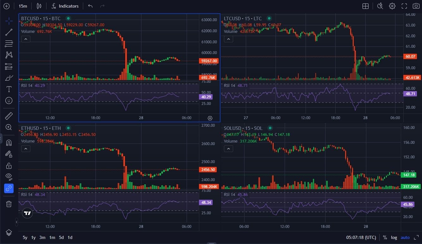422x244 pixels.
Task: Open the Text drawing tool
Action: click(9, 89)
